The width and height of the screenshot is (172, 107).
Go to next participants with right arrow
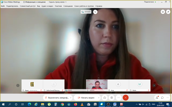(x=154, y=85)
